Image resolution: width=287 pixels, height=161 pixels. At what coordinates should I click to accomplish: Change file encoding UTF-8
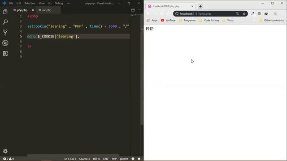pyautogui.click(x=96, y=159)
